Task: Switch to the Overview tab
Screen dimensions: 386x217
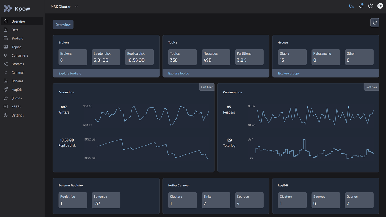Action: click(x=63, y=25)
